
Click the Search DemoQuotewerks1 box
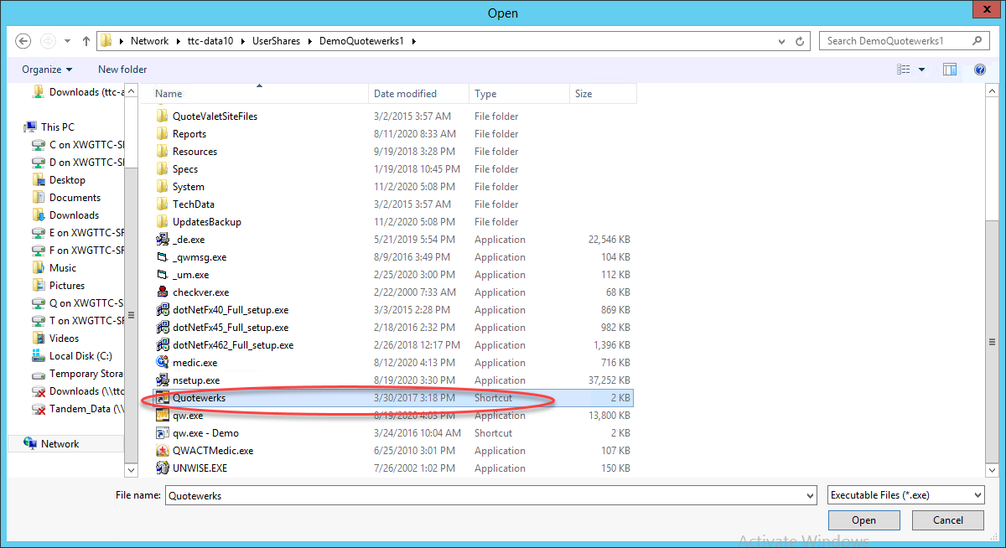pos(904,40)
